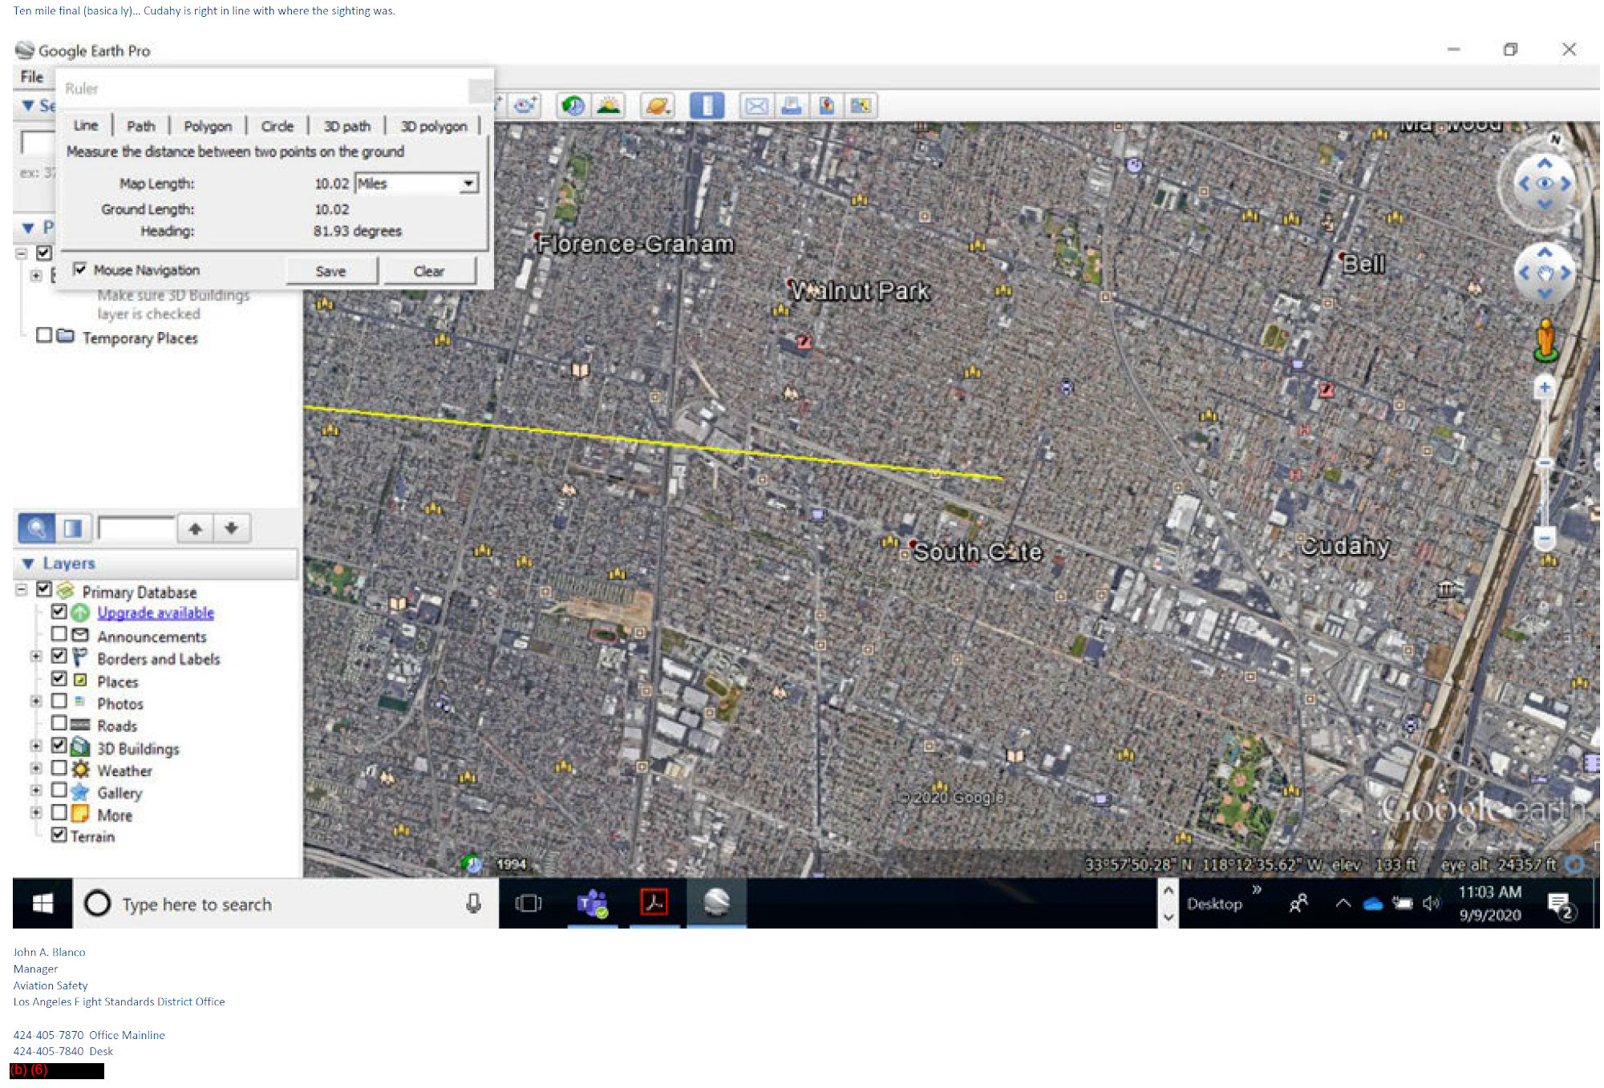The height and width of the screenshot is (1088, 1604).
Task: Click the Email toolbar icon
Action: (756, 106)
